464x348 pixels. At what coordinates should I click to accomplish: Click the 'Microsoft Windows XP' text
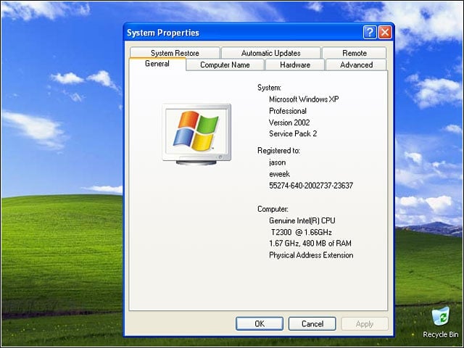(x=304, y=99)
